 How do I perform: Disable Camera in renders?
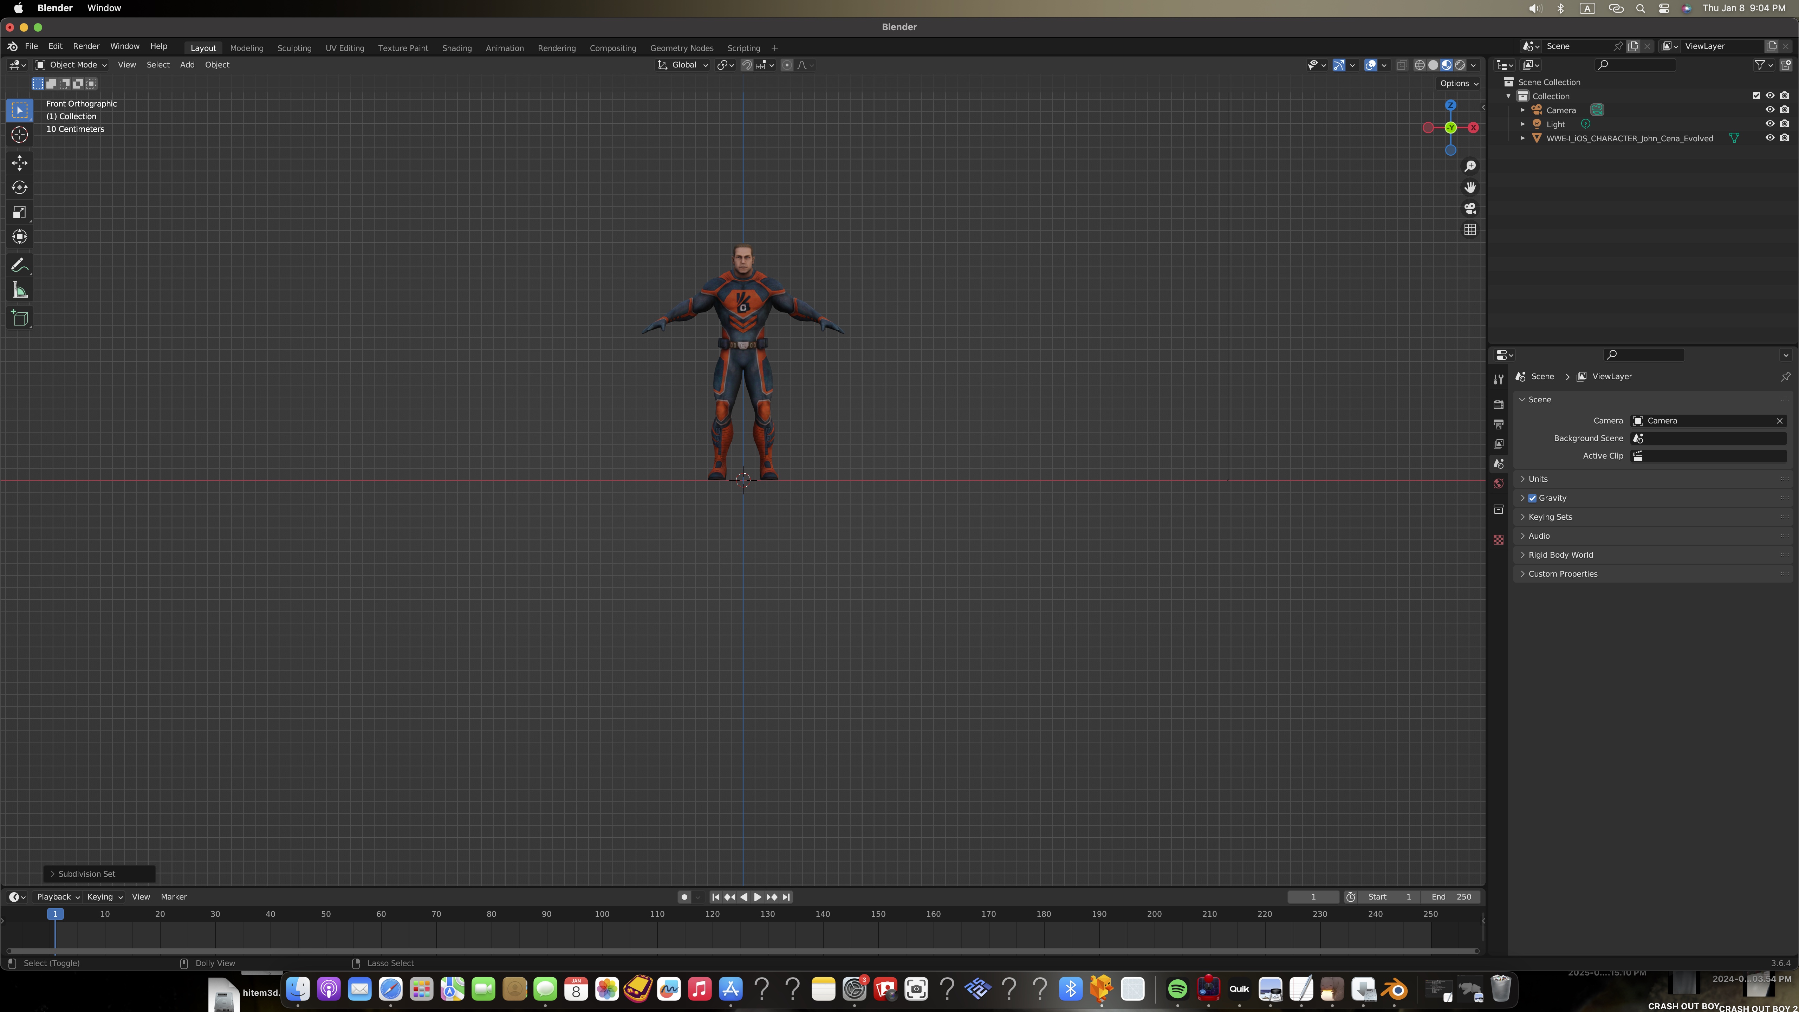(x=1784, y=110)
